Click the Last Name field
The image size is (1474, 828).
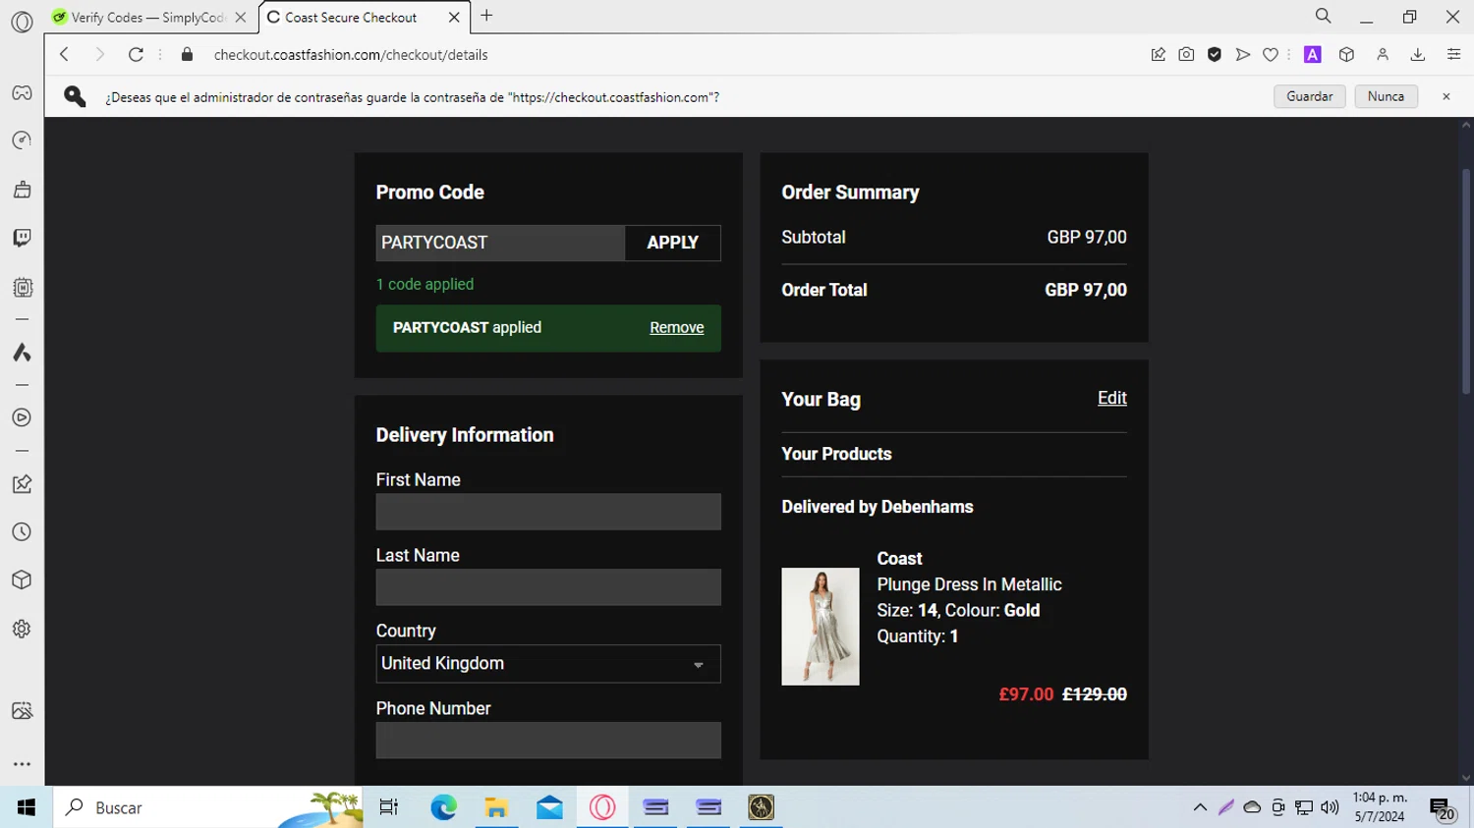pos(548,587)
